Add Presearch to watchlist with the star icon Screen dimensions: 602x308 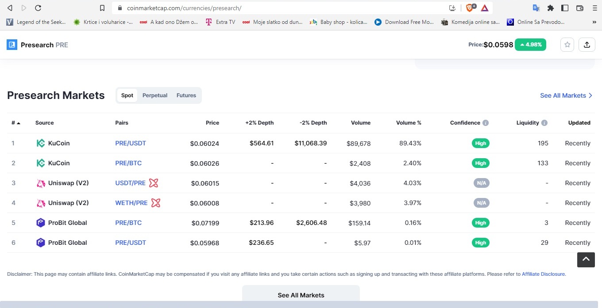point(567,45)
